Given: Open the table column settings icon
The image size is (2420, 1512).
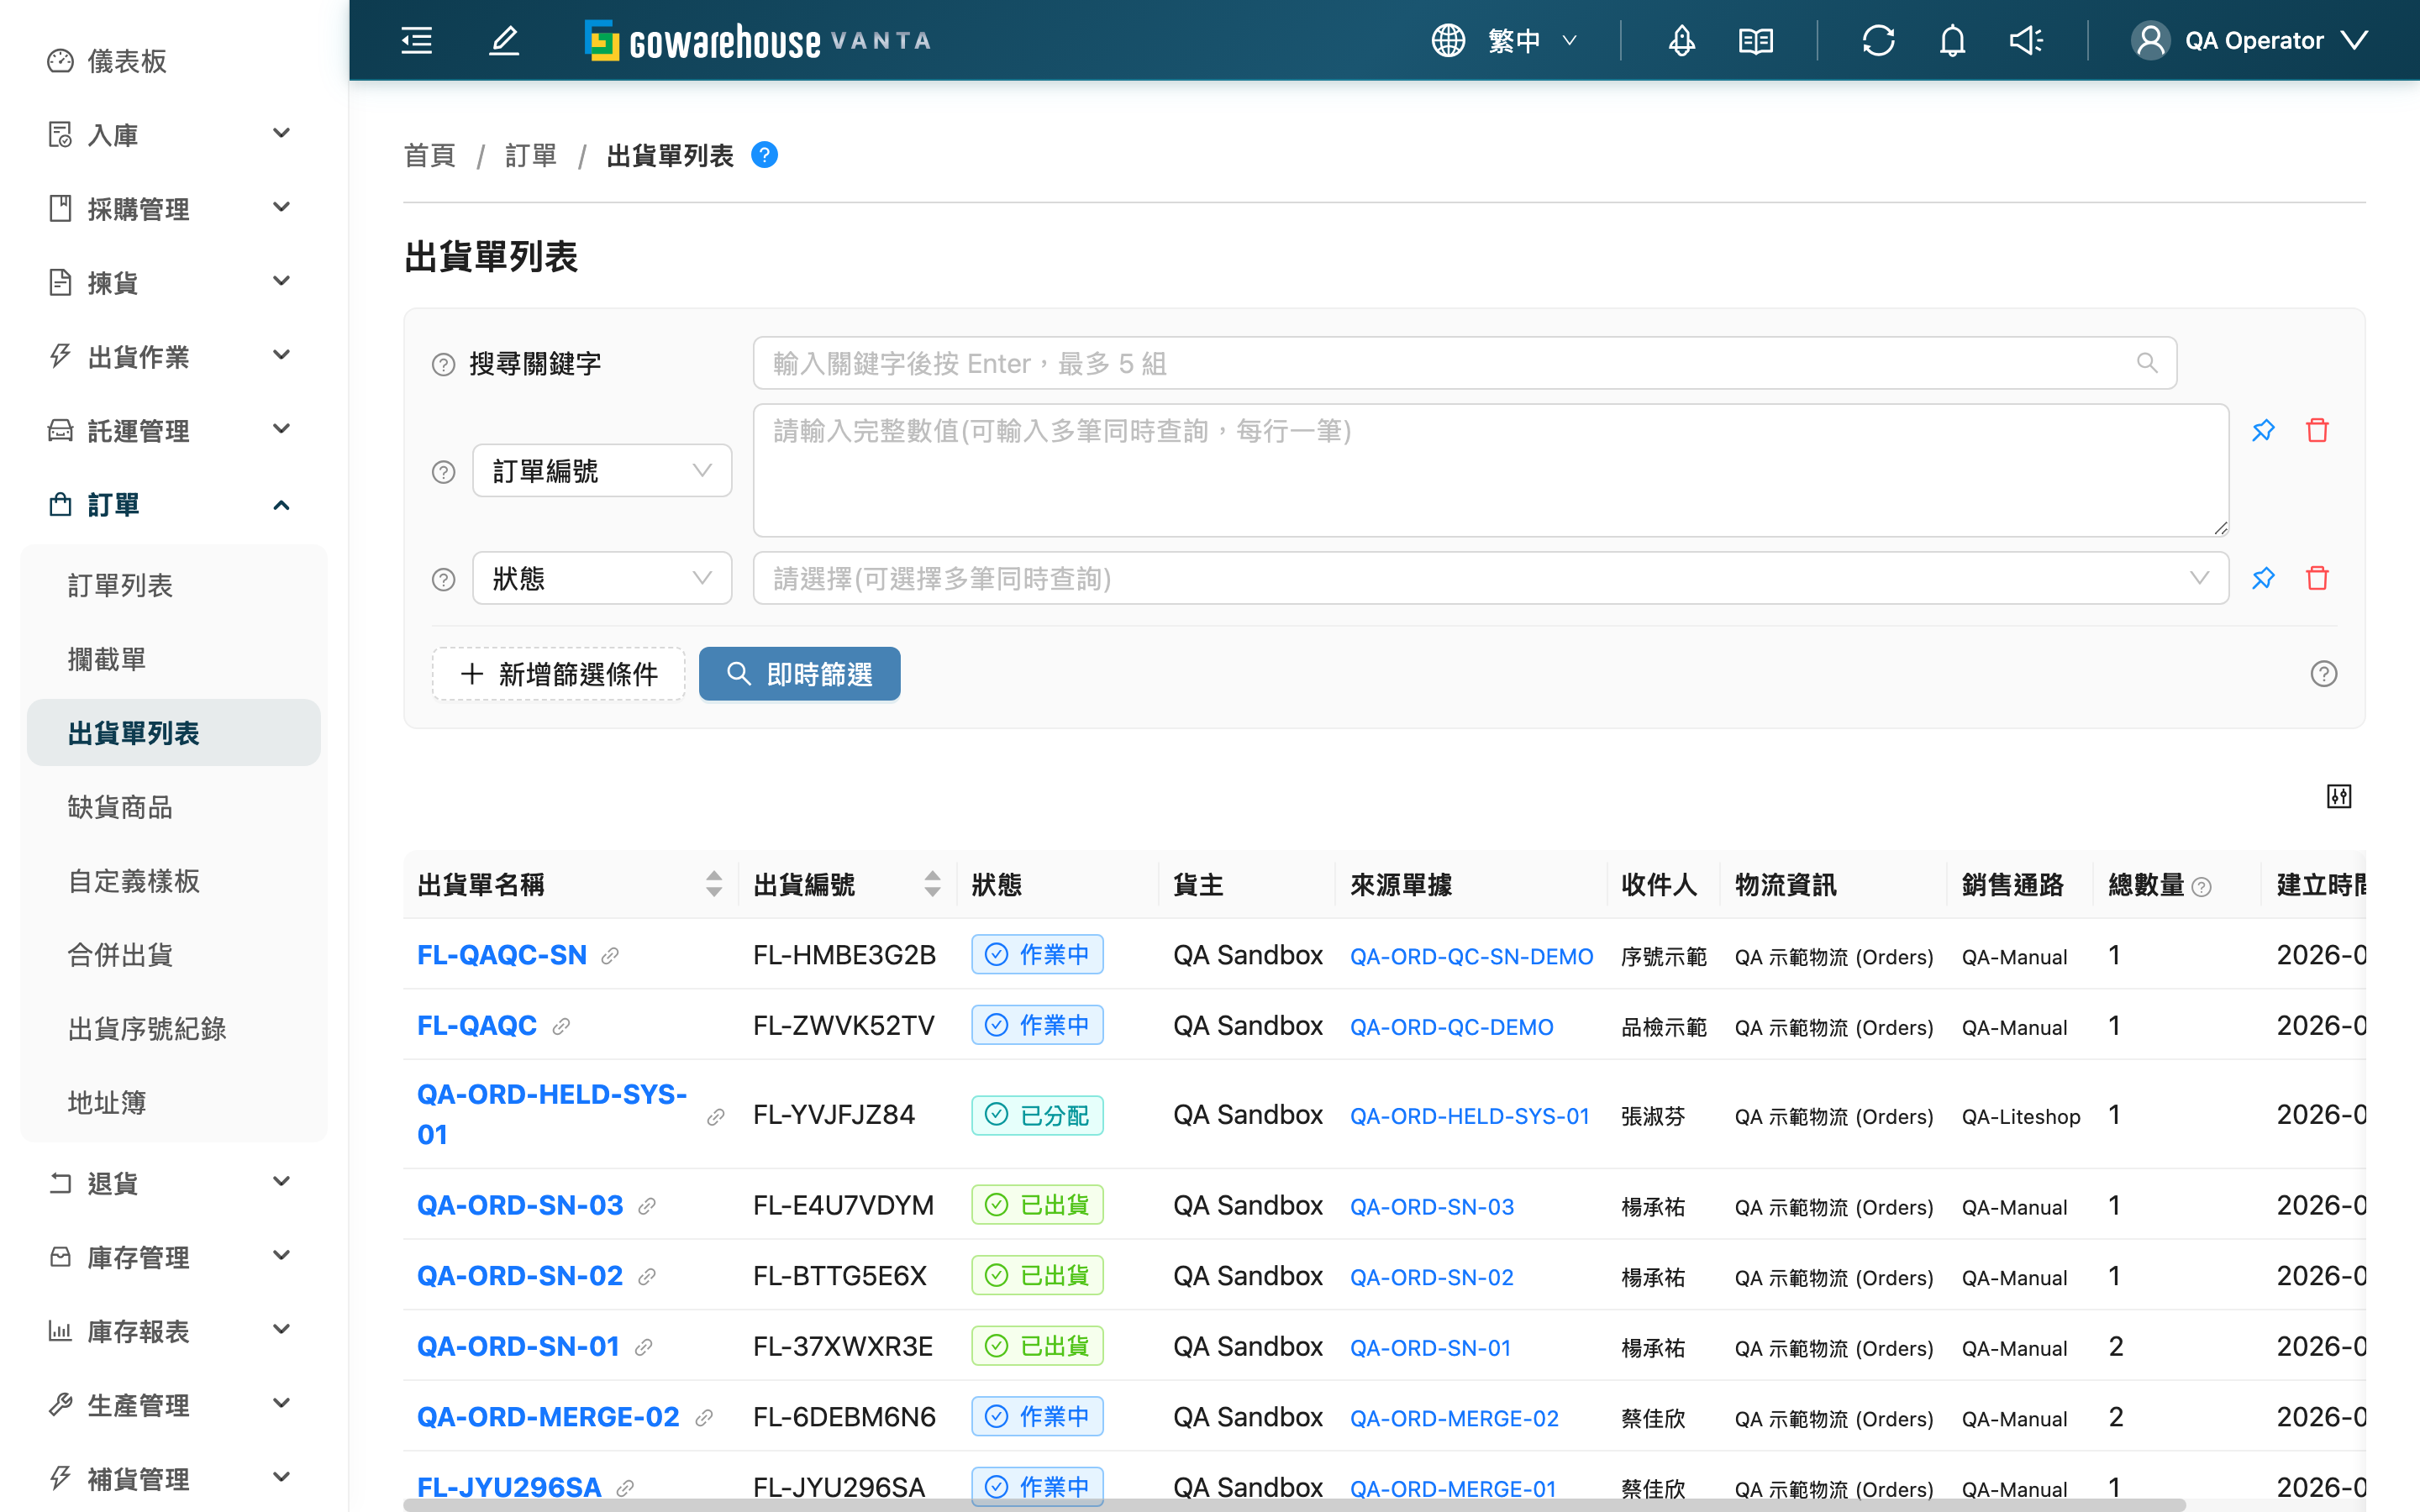Looking at the screenshot, I should pos(2338,796).
